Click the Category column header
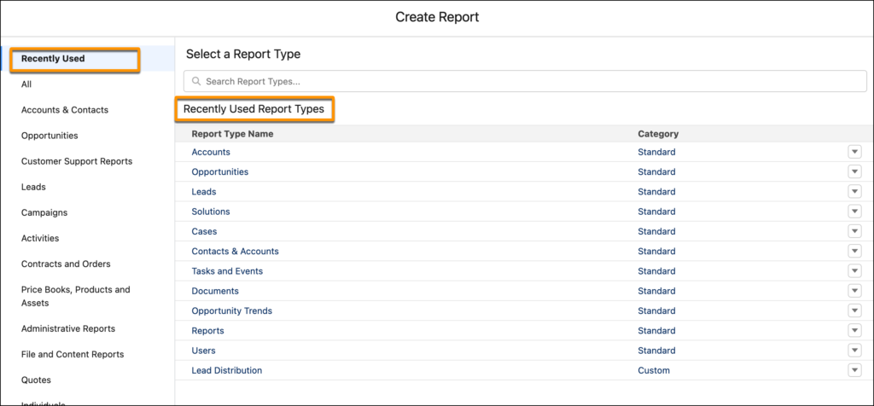The height and width of the screenshot is (406, 874). [x=658, y=134]
